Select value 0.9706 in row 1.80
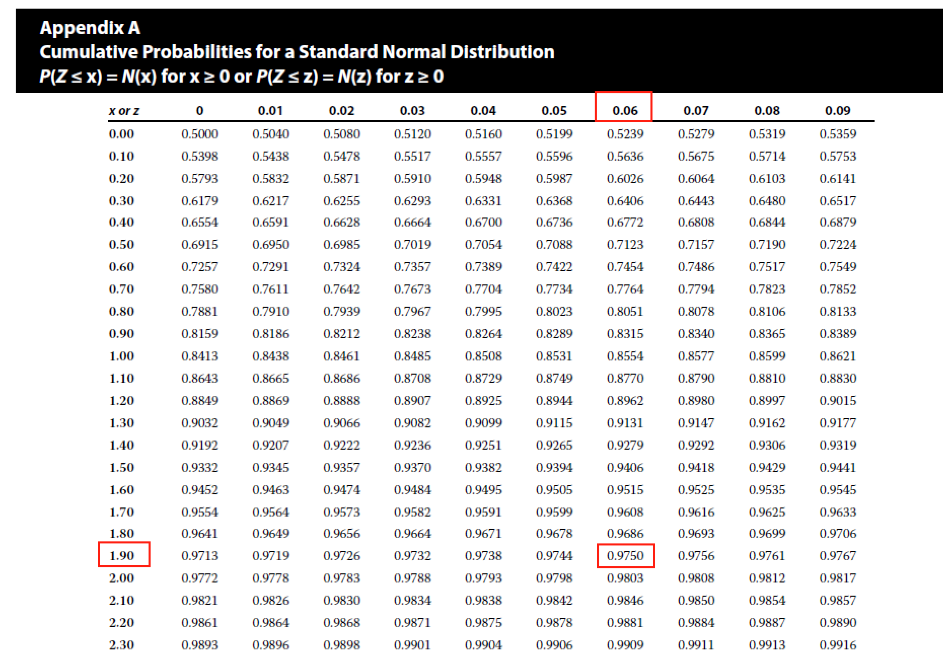Screen dimensions: 943x657 (x=838, y=533)
